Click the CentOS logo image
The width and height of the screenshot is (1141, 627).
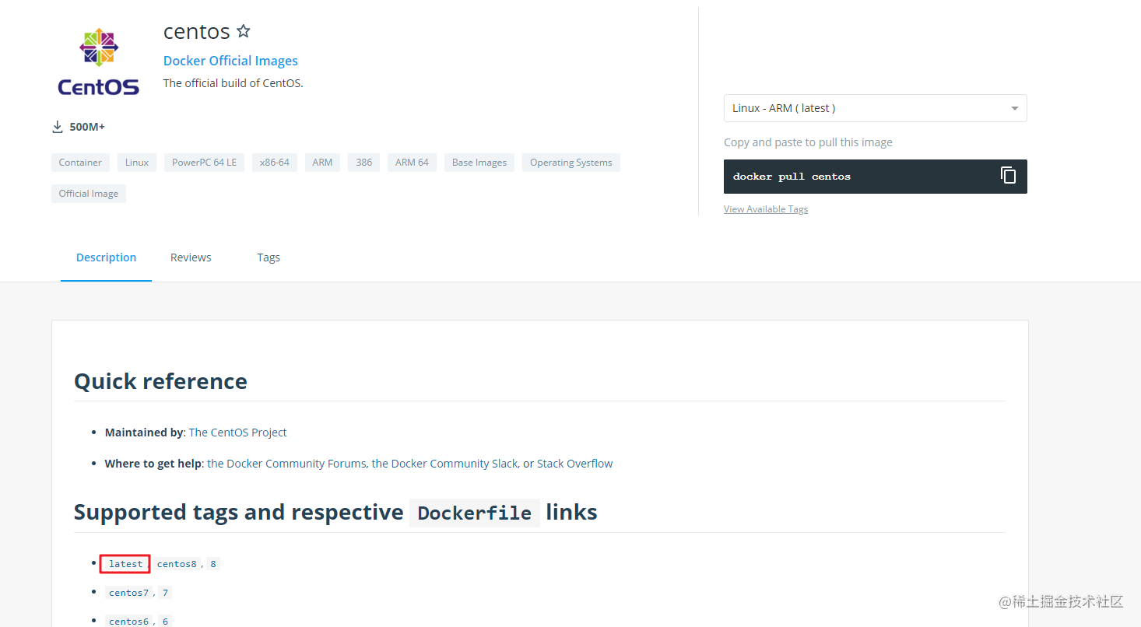(99, 62)
